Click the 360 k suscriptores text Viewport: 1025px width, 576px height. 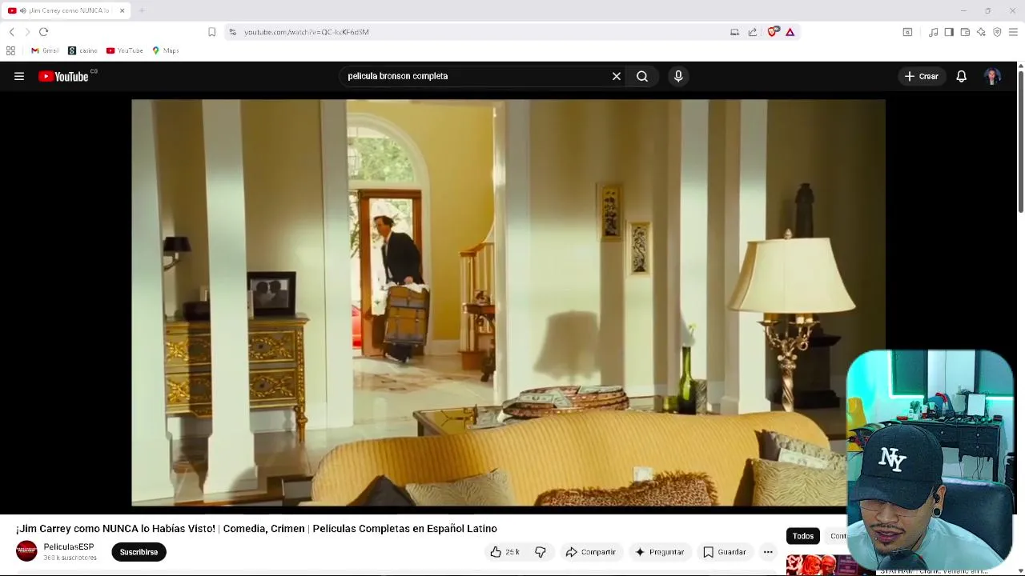click(x=70, y=558)
